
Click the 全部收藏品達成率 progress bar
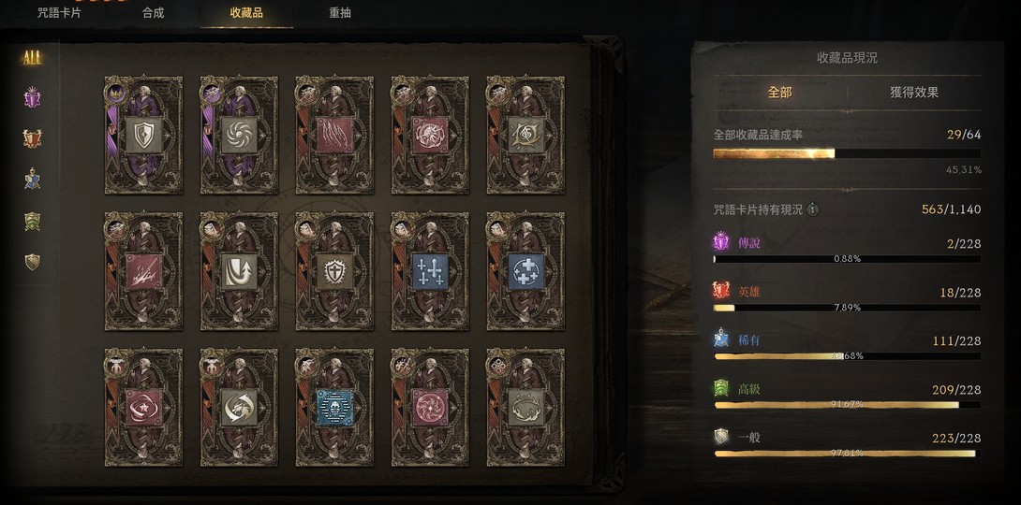(x=847, y=153)
